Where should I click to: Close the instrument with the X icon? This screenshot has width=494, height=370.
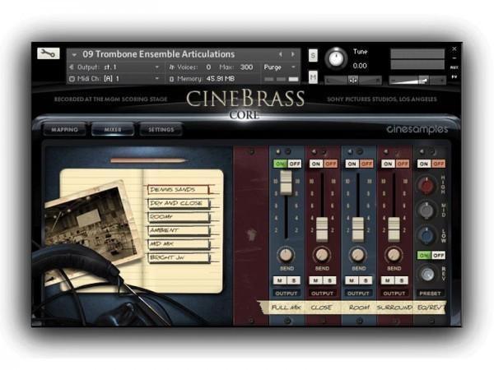(x=454, y=49)
